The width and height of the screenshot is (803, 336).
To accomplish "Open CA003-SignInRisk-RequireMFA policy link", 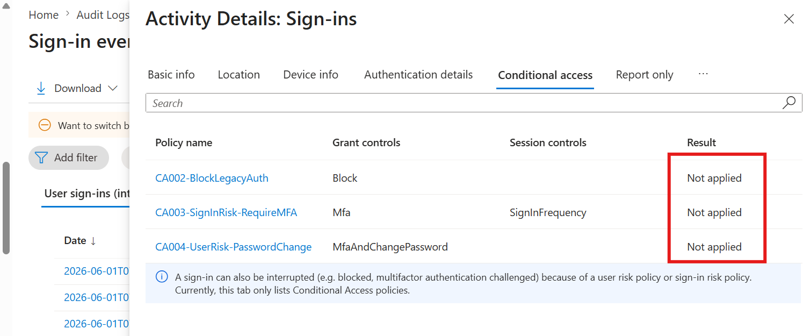I will [226, 212].
